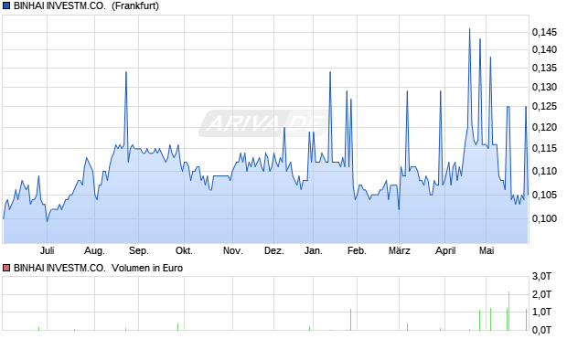This screenshot has width=567, height=339.
Task: Click the 0,125 price axis value
Action: click(544, 106)
